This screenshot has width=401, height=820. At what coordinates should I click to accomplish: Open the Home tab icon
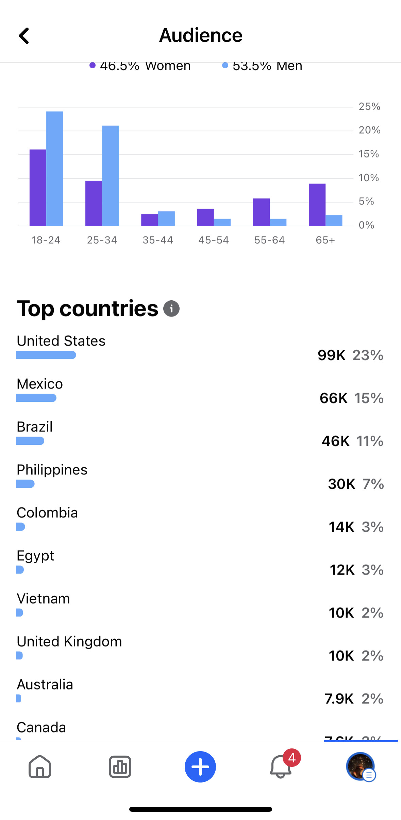click(x=40, y=767)
